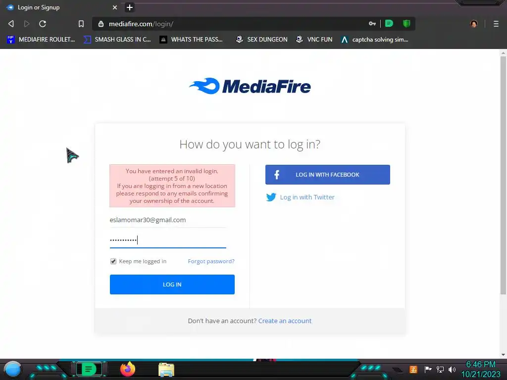Open VNC FUN bookmark
The width and height of the screenshot is (507, 380).
pyautogui.click(x=314, y=40)
